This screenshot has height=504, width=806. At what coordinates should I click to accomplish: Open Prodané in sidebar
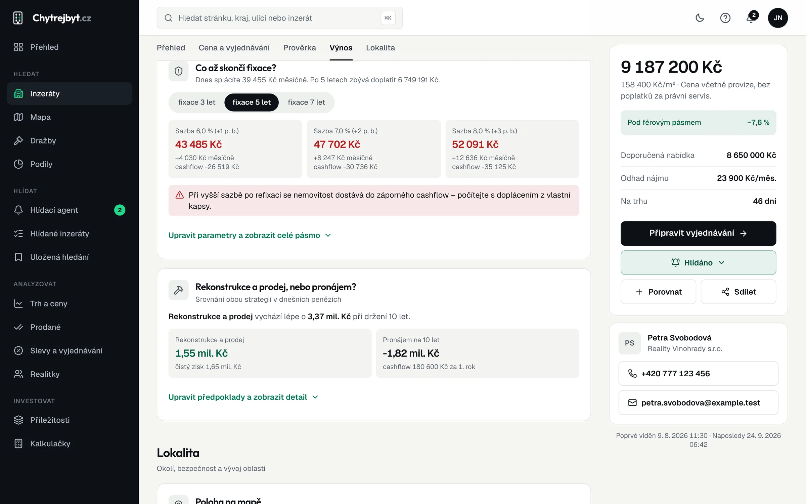70,327
